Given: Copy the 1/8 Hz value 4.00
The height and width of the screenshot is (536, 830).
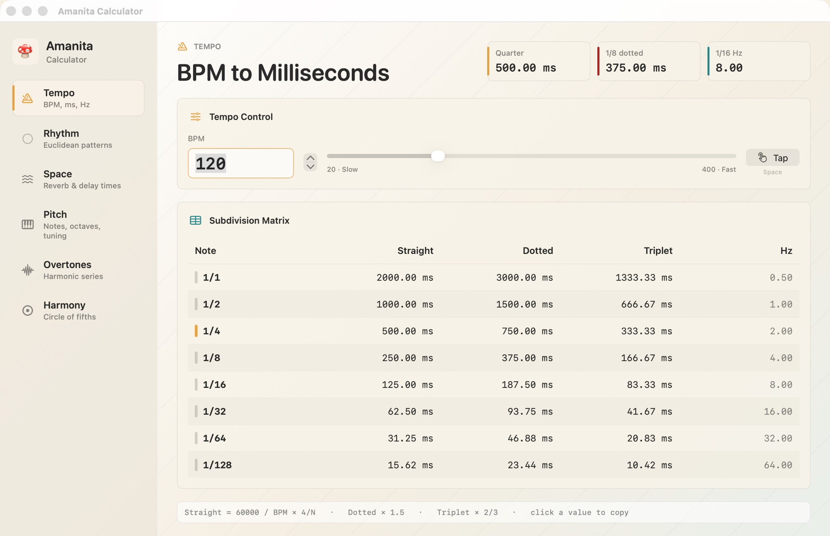Looking at the screenshot, I should (x=781, y=358).
